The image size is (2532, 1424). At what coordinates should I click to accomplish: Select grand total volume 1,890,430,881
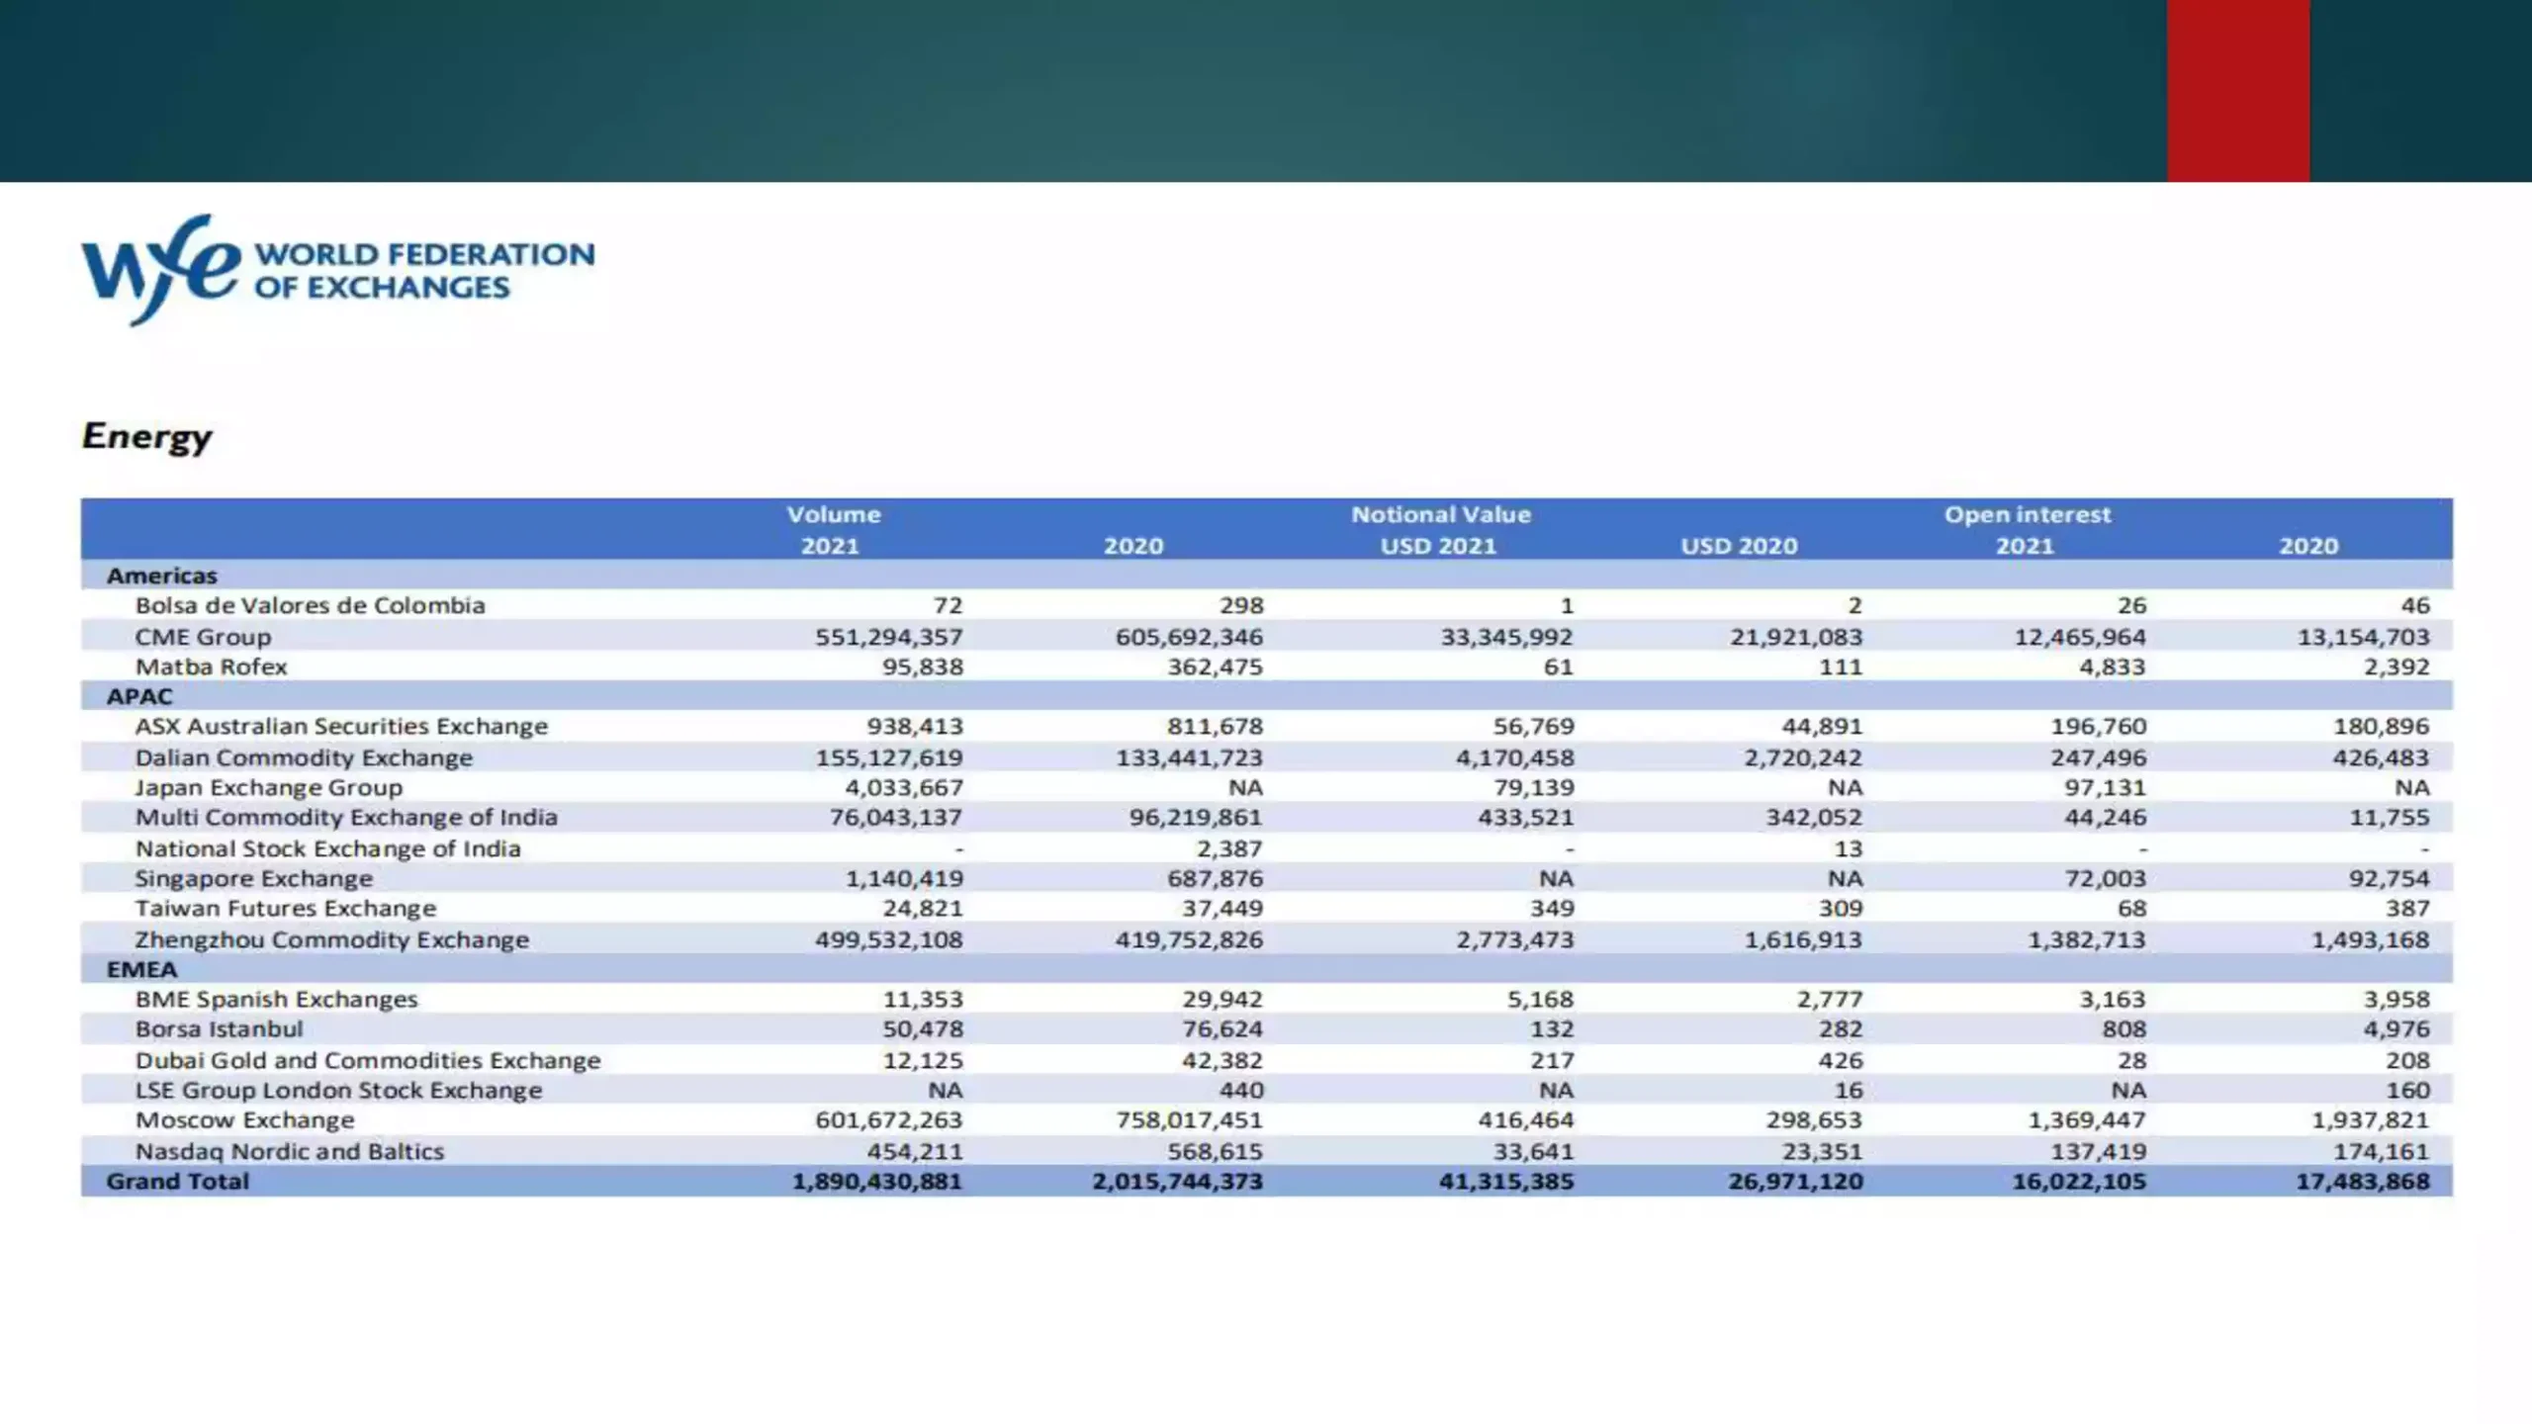pos(877,1181)
